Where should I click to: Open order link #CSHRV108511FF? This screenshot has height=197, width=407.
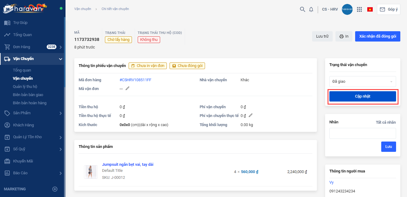pos(135,80)
